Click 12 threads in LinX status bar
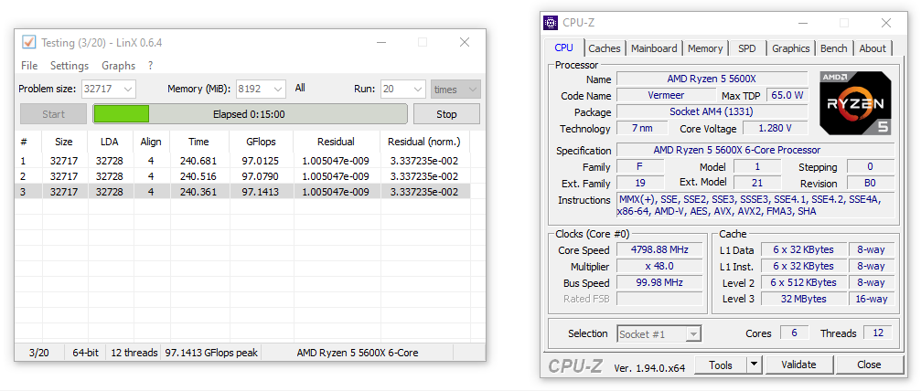Viewport: 921px width, 391px height. (x=134, y=353)
